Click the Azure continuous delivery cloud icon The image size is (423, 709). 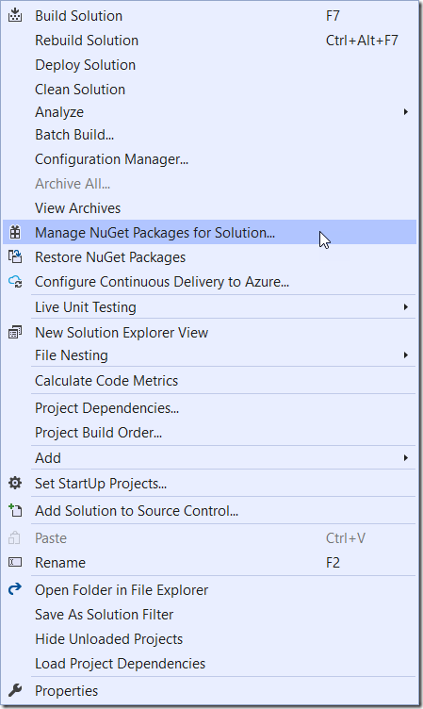click(15, 281)
